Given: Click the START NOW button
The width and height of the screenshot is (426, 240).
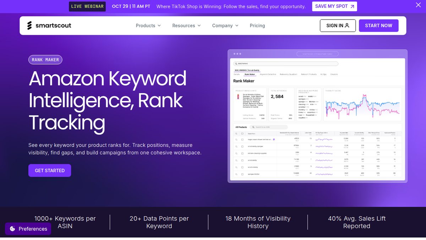Looking at the screenshot, I should pyautogui.click(x=379, y=26).
